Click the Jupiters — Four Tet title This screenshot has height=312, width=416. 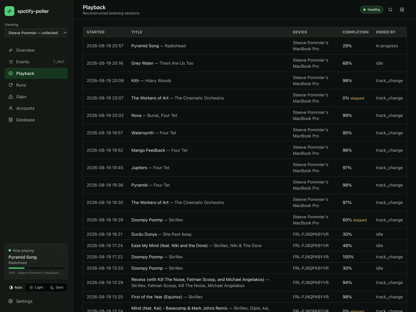150,168
